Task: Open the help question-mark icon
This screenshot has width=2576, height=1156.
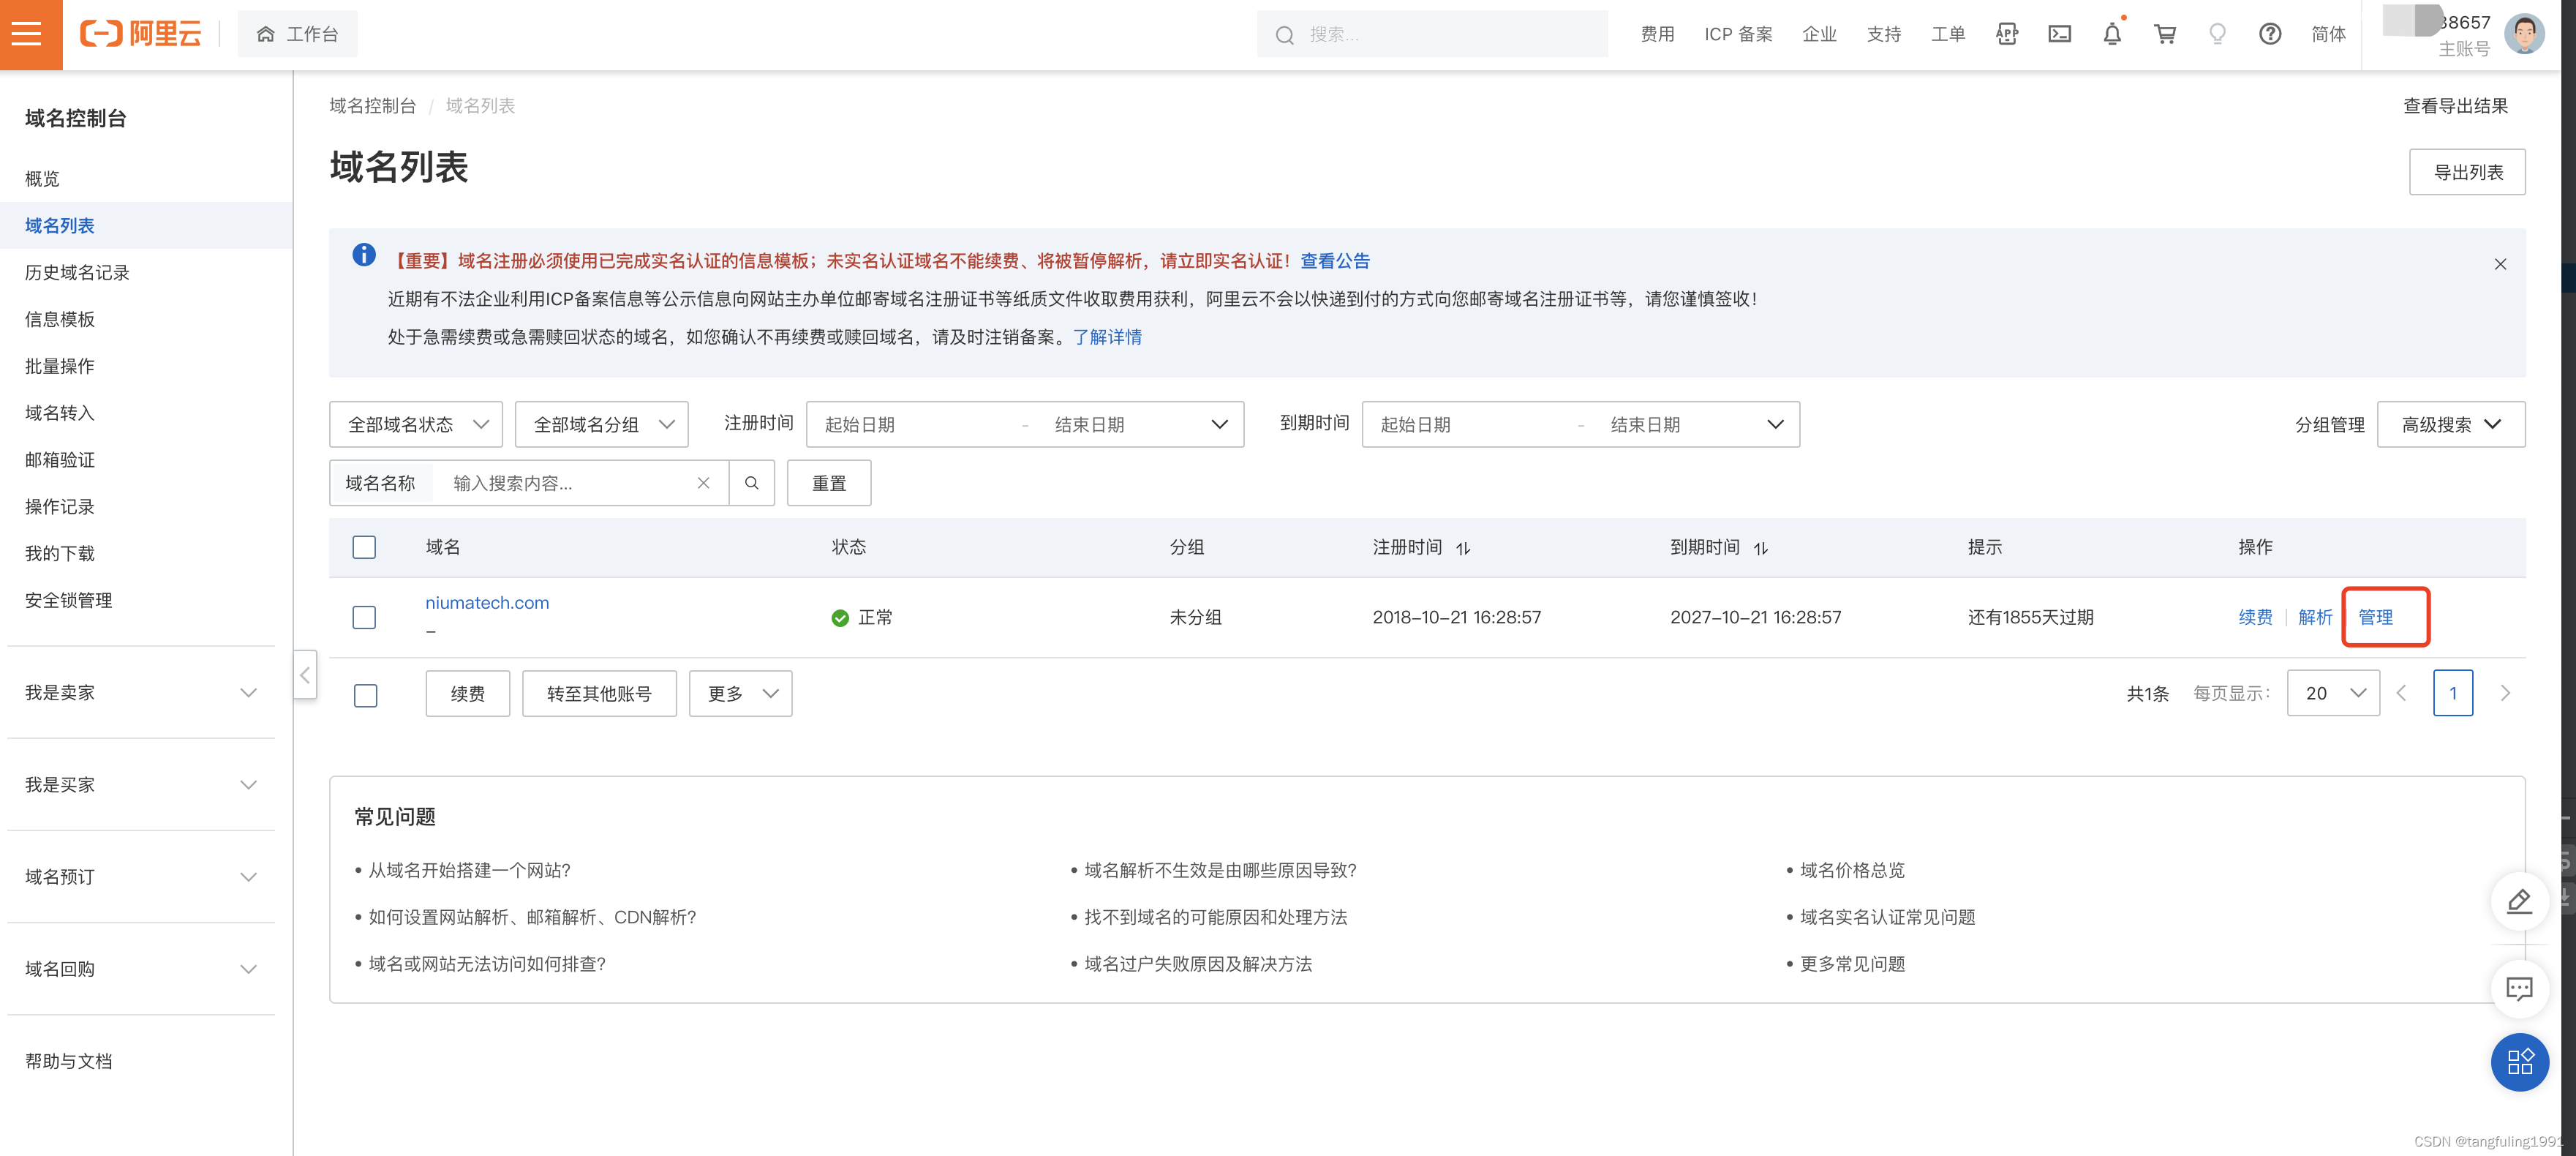Action: (2270, 34)
